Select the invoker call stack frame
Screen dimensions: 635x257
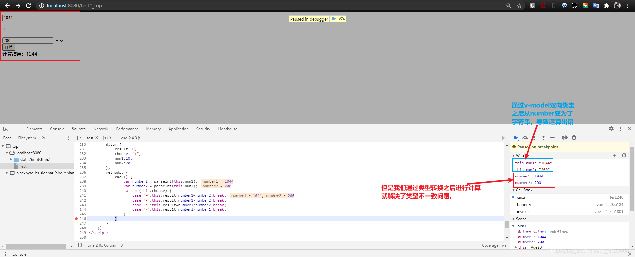[570, 212]
